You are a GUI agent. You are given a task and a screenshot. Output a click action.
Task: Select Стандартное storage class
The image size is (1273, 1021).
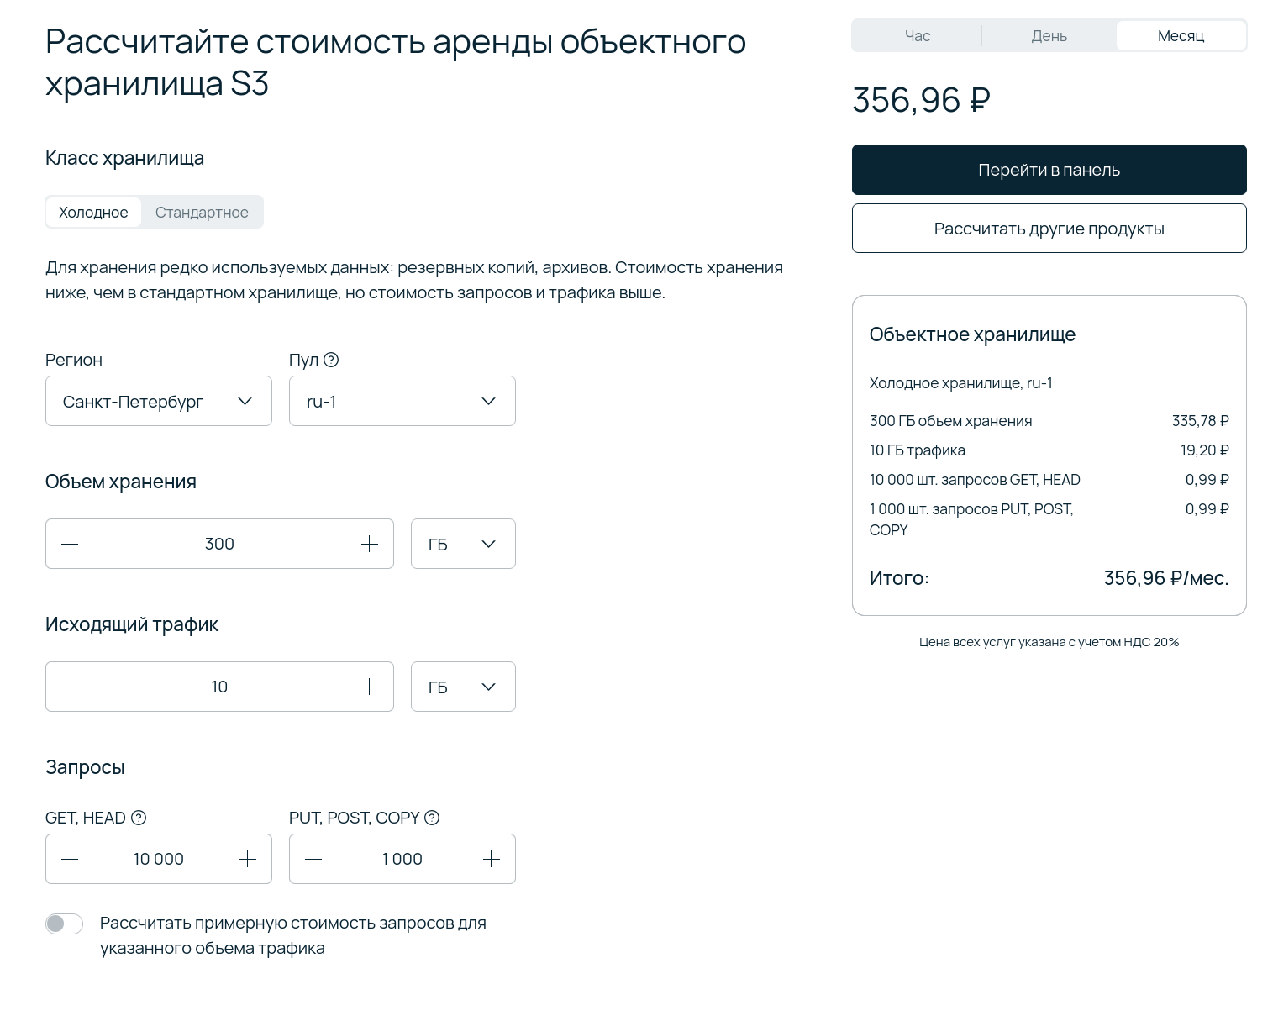point(202,212)
